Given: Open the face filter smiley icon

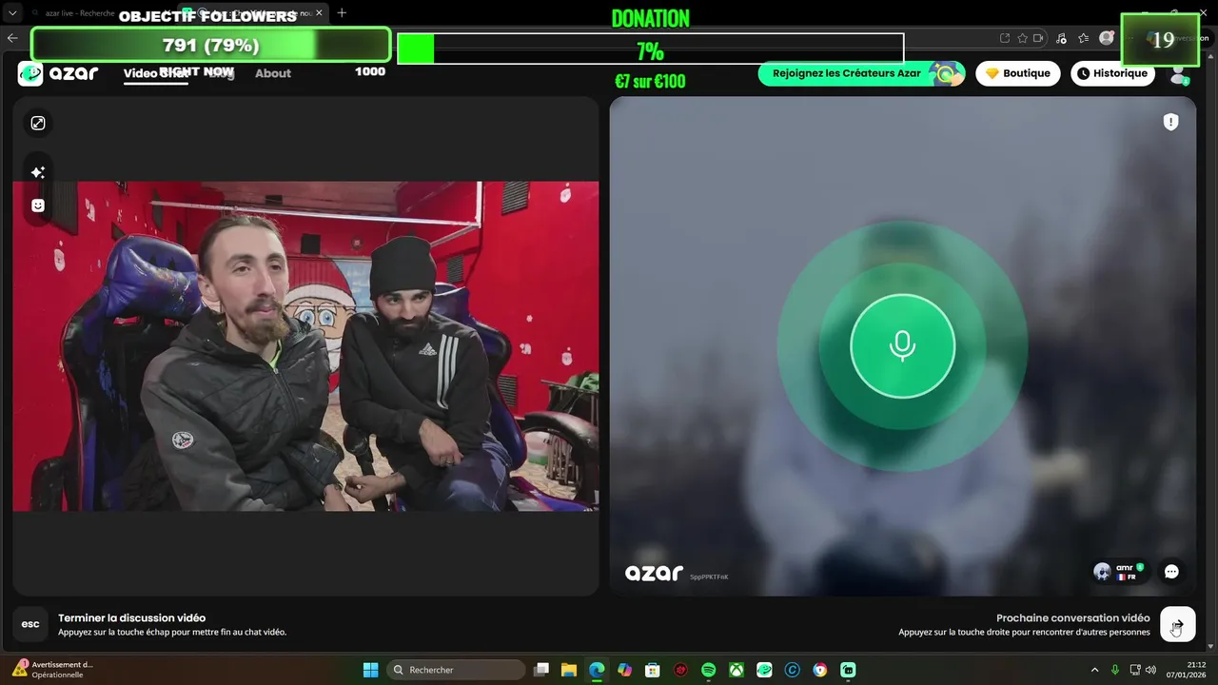Looking at the screenshot, I should pyautogui.click(x=38, y=205).
